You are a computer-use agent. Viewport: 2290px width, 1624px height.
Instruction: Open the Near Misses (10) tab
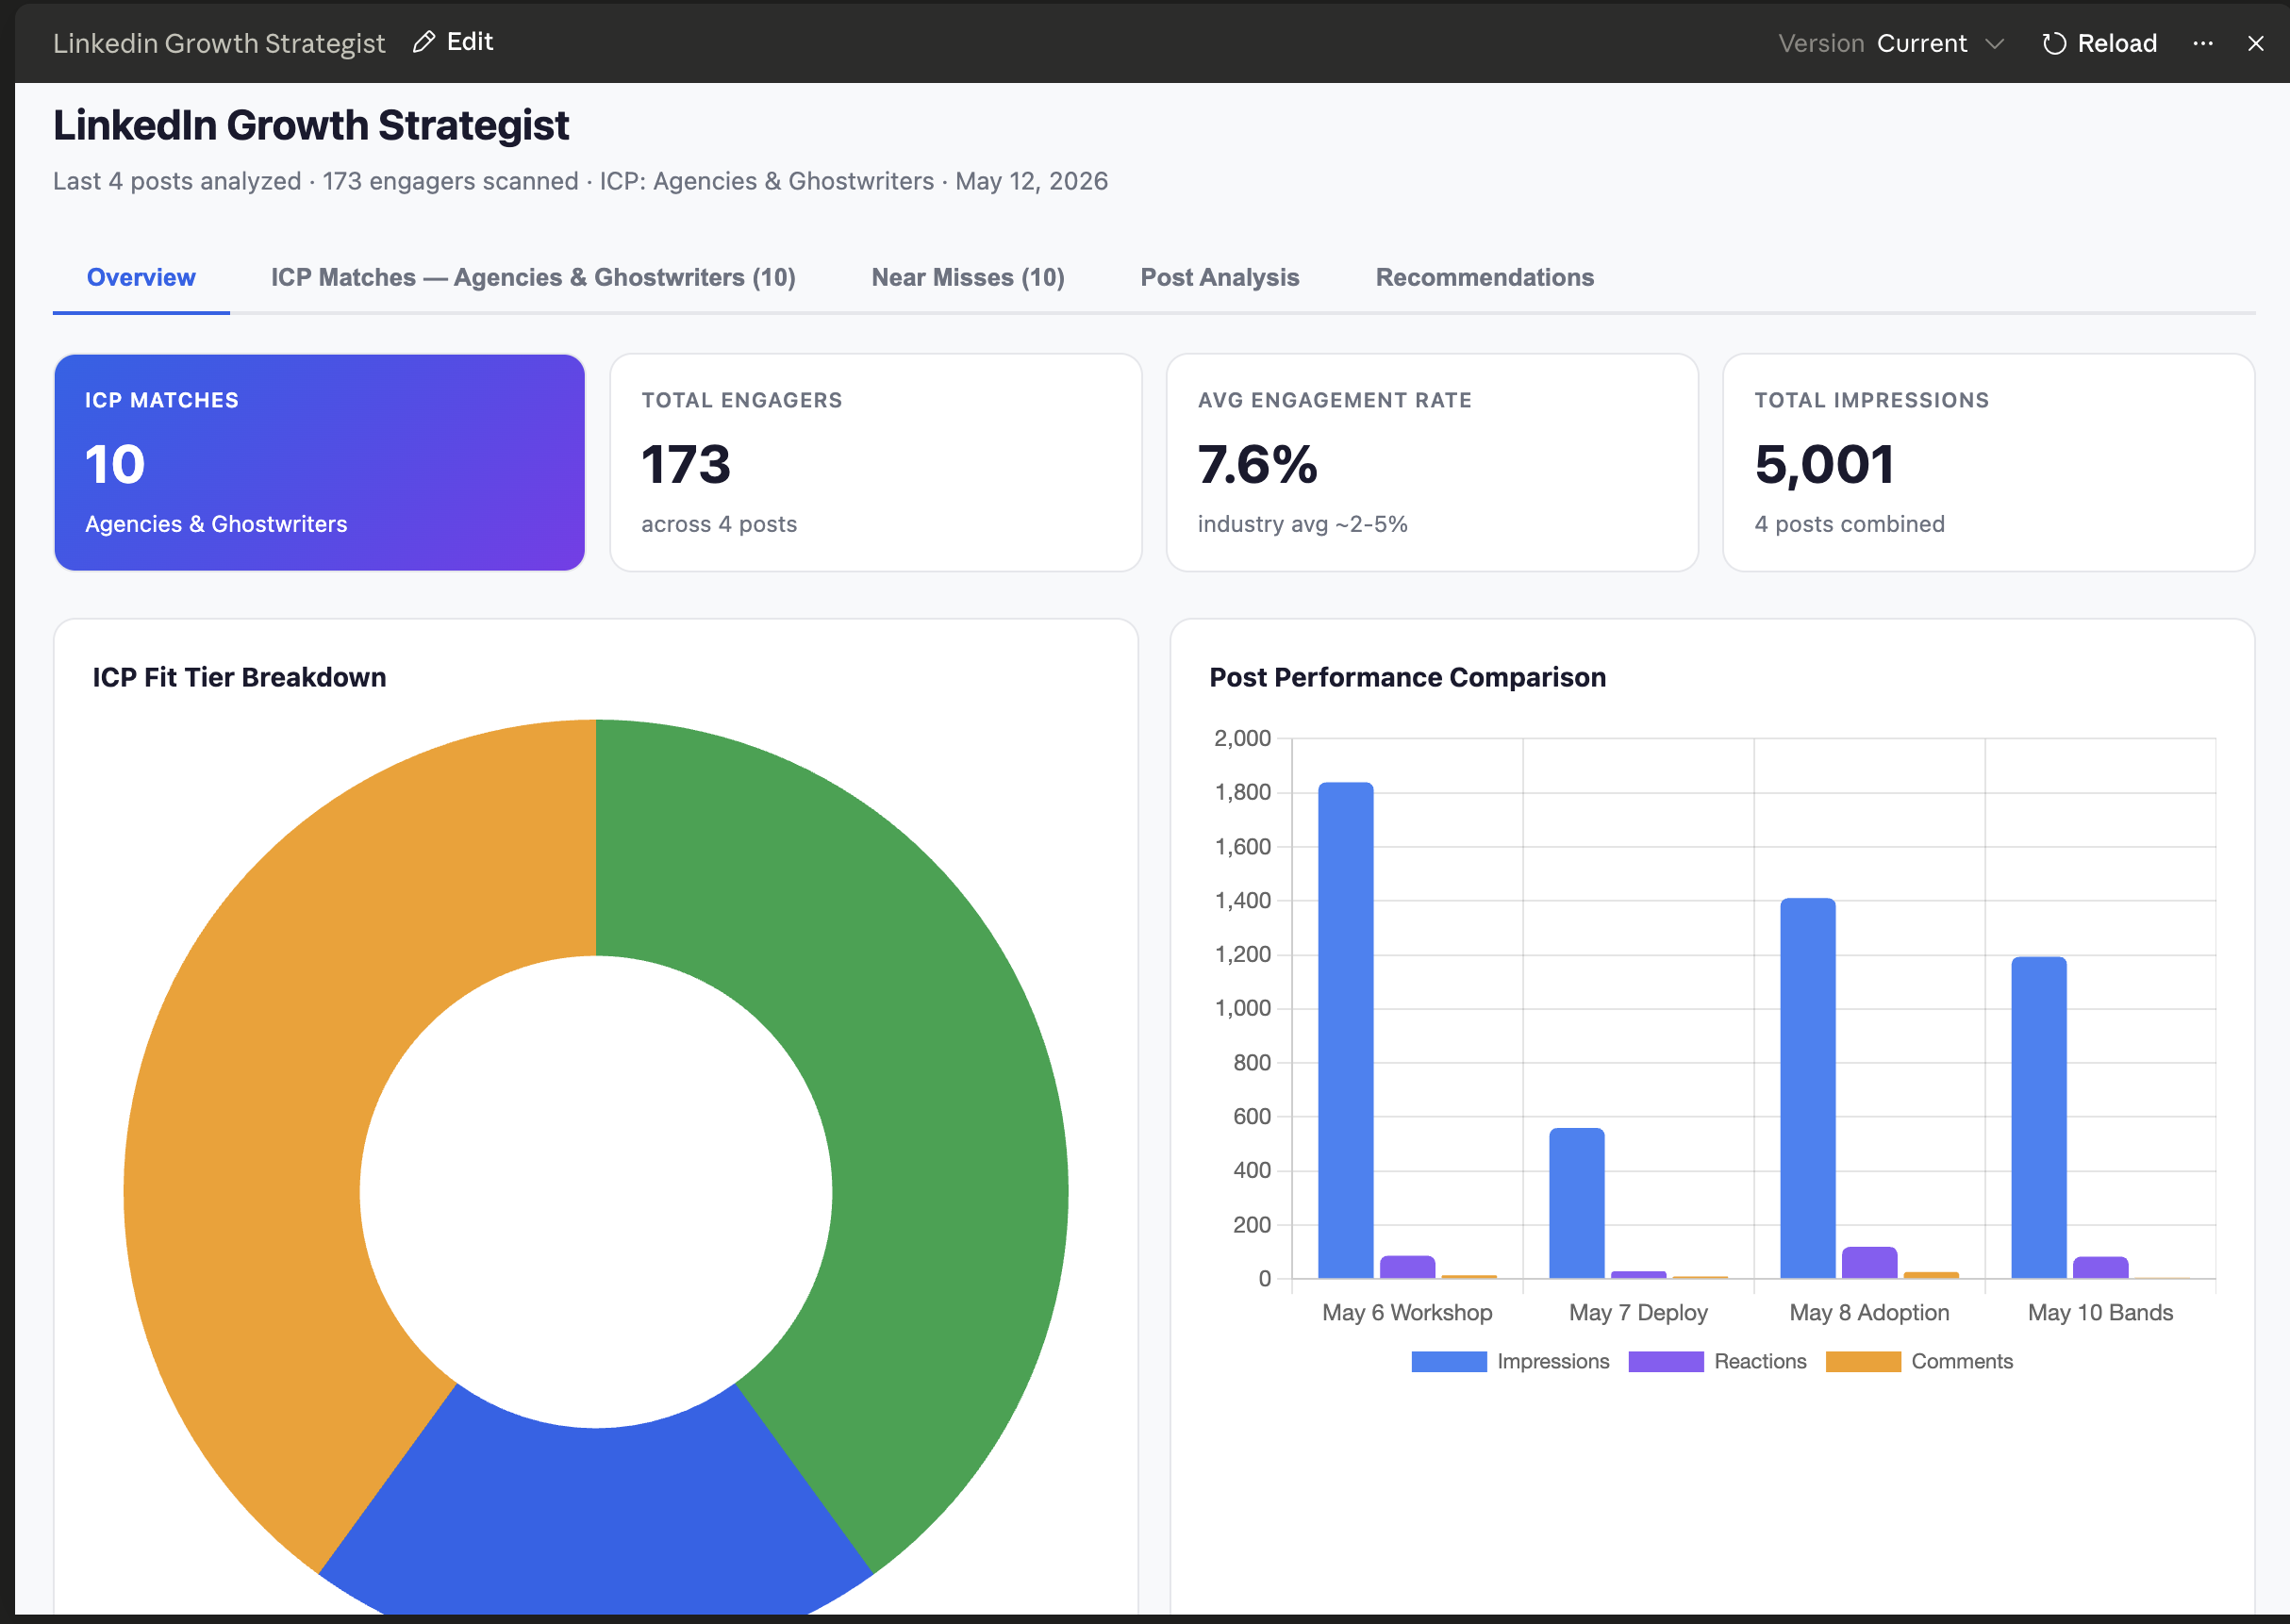[x=968, y=277]
